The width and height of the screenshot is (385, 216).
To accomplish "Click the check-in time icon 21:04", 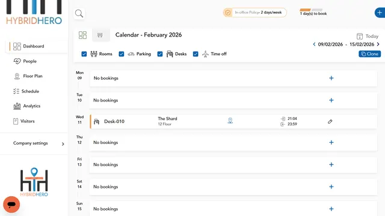I will pos(283,119).
